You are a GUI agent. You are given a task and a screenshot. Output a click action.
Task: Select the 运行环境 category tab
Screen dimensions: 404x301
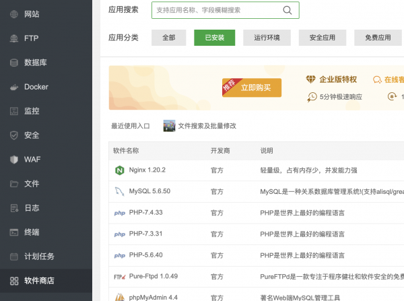tap(267, 38)
